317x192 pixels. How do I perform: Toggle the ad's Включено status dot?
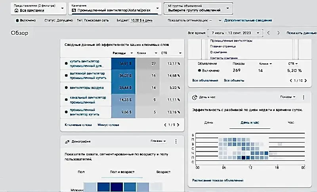coord(200,70)
